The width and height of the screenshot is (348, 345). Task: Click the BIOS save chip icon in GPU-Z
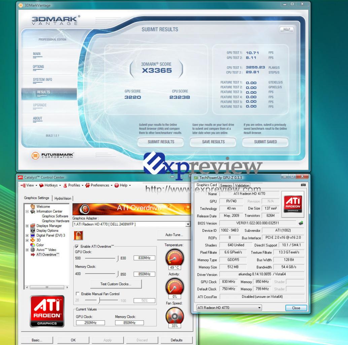pos(301,223)
